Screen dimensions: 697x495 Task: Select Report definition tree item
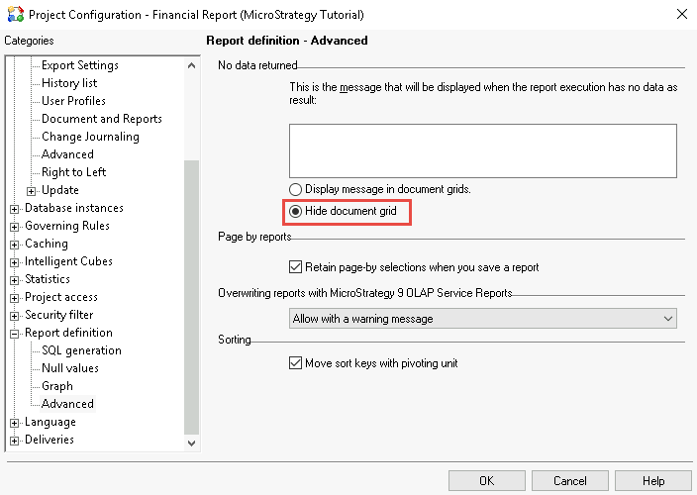[68, 333]
